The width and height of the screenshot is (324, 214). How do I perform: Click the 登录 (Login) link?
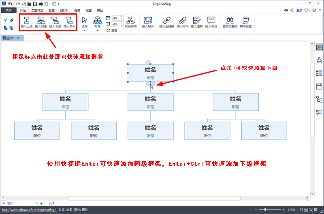pyautogui.click(x=299, y=10)
